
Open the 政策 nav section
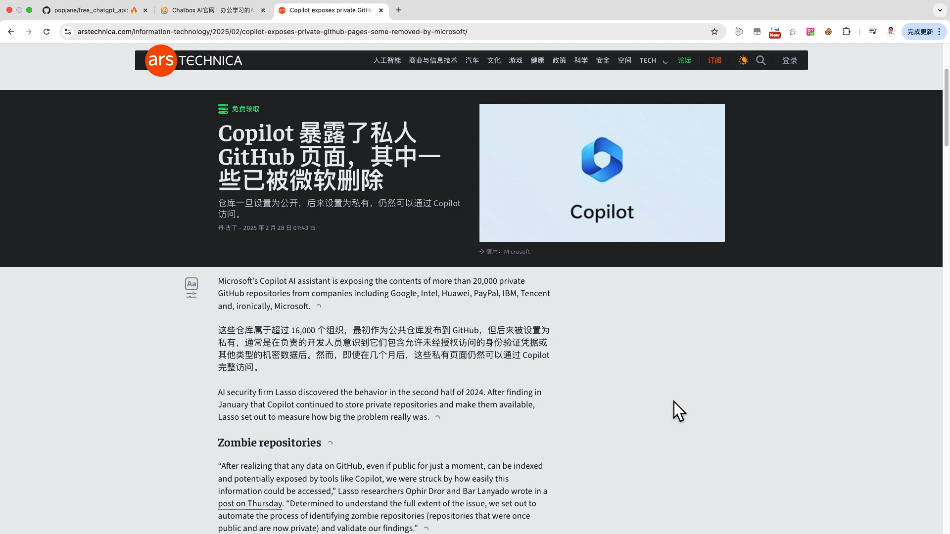[559, 60]
